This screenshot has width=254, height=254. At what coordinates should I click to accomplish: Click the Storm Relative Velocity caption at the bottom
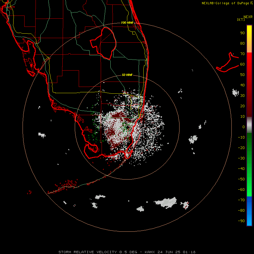(127, 252)
